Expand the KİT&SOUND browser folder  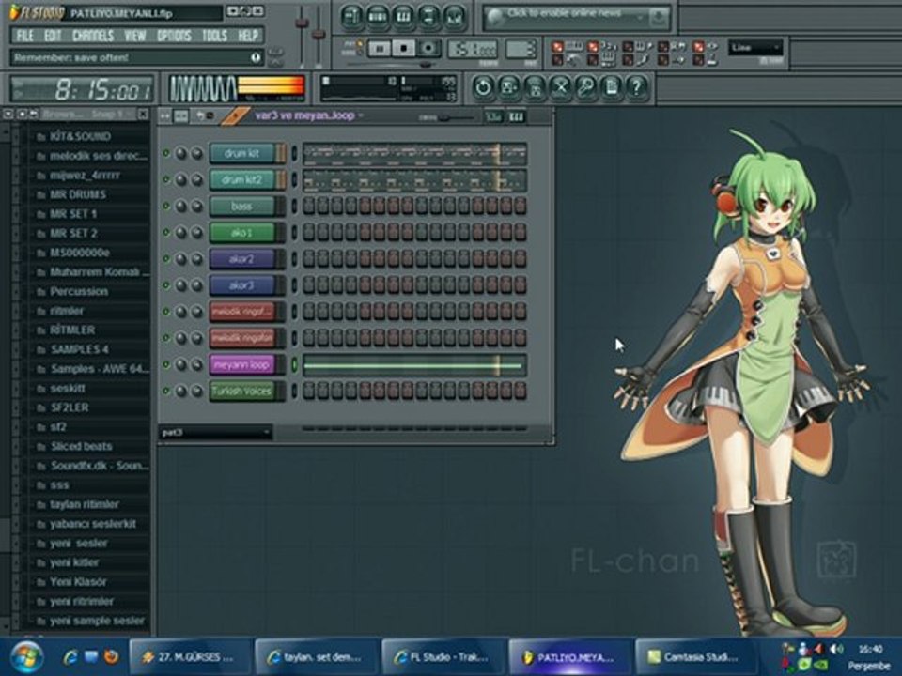(79, 136)
